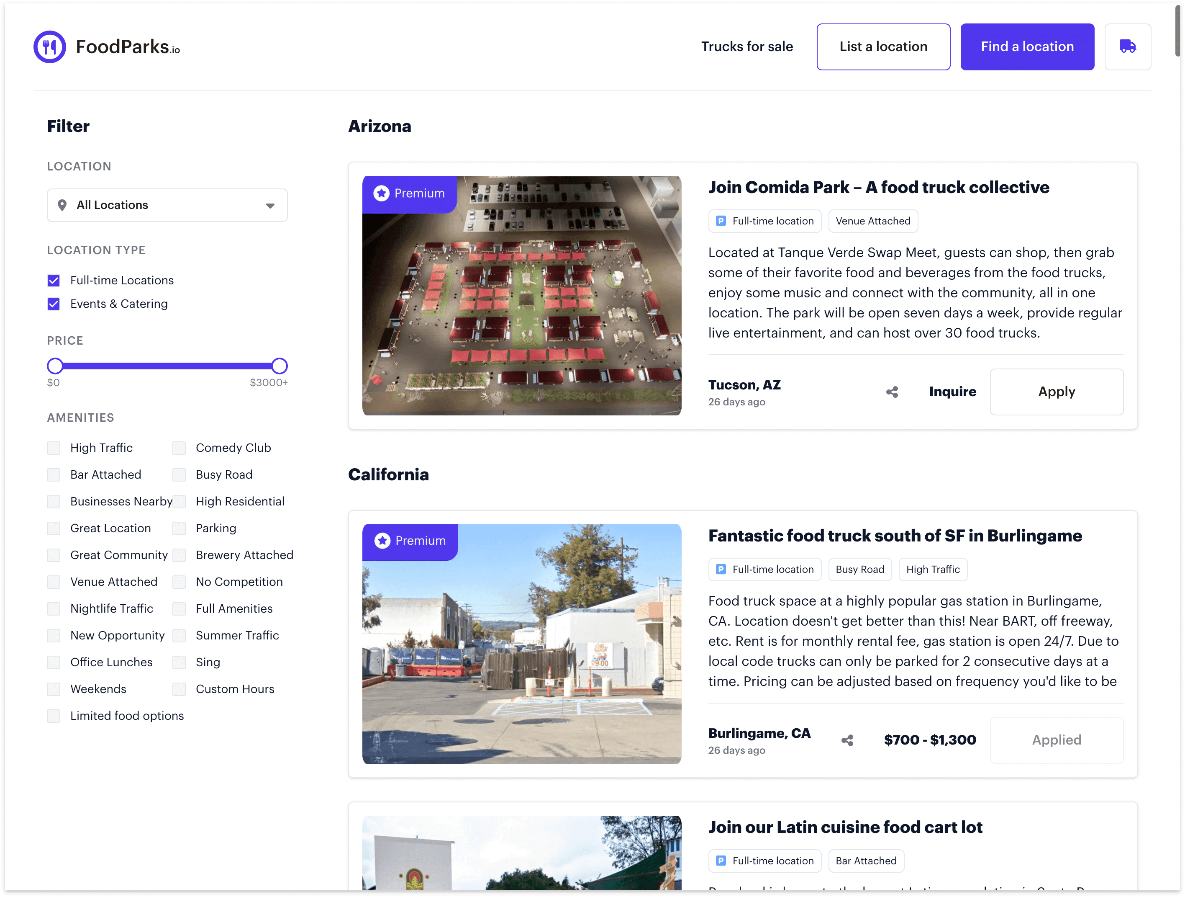Expand the Venue Attached tag on the Comida Park listing
Viewport: 1185px width, 897px height.
pos(873,220)
